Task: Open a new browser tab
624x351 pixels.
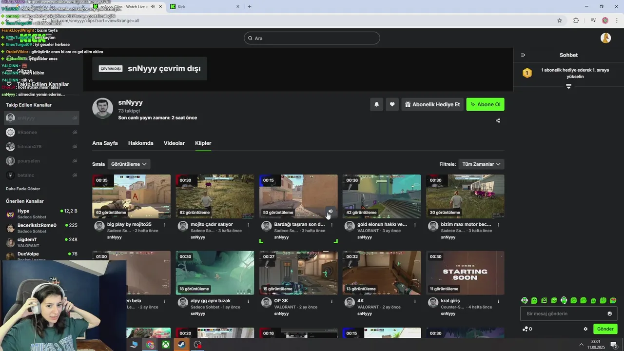Action: coord(250,7)
